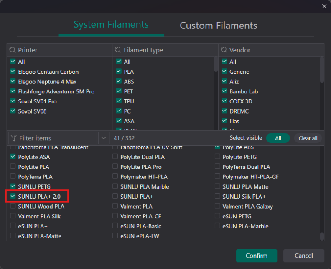Close the dialog with the X icon
331x269 pixels.
(324, 6)
